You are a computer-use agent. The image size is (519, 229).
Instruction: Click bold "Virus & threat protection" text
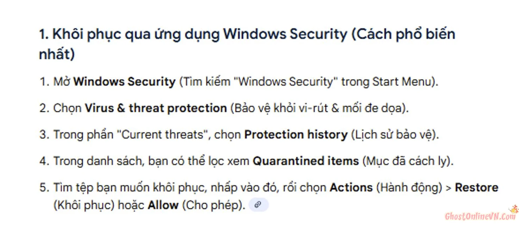pyautogui.click(x=156, y=108)
